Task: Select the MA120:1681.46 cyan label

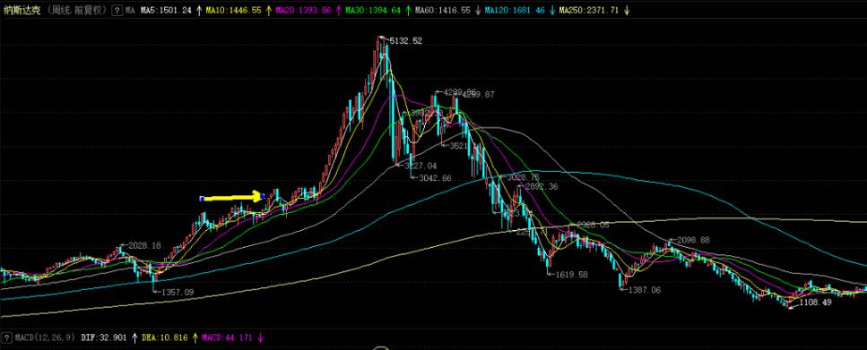Action: click(x=515, y=11)
